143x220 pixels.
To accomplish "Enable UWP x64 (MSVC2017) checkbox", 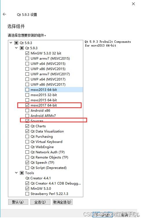I will pos(27,79).
